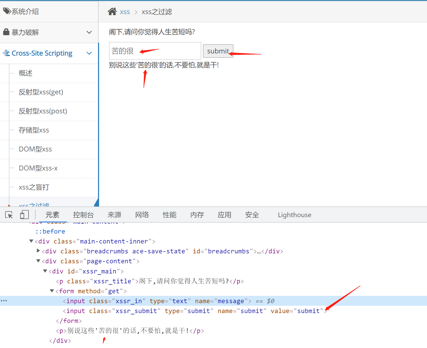Activate the DevTools element inspector icon
The image size is (427, 348).
(x=9, y=215)
